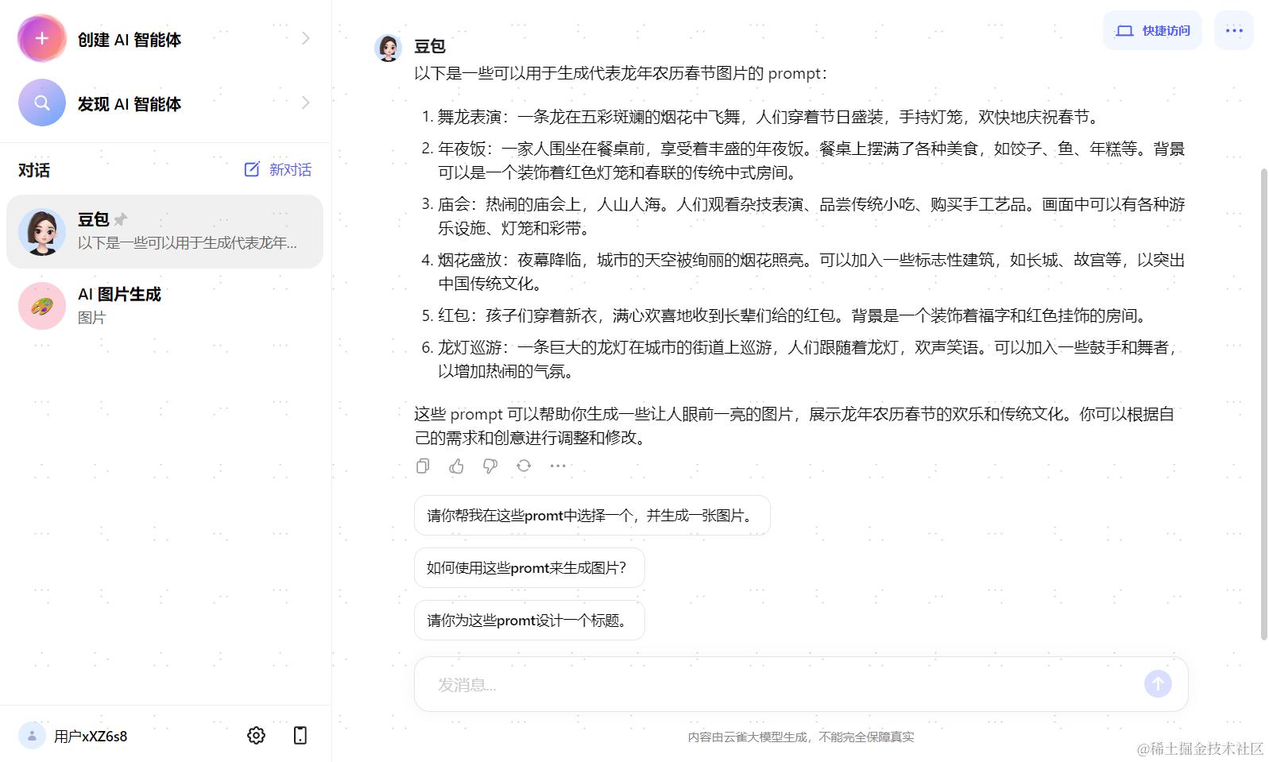1269x762 pixels.
Task: Open 创建 AI 智能体 entry
Action: [165, 38]
